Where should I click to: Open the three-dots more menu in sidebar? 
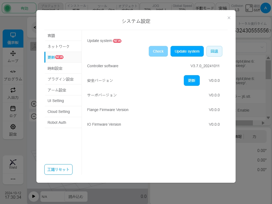point(13,179)
